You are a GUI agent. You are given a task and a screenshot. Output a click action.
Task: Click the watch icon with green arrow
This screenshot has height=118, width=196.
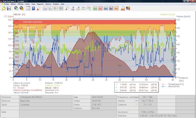click(x=16, y=8)
